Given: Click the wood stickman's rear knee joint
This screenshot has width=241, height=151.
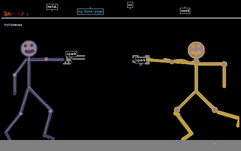Looking at the screenshot, I should coord(215,110).
